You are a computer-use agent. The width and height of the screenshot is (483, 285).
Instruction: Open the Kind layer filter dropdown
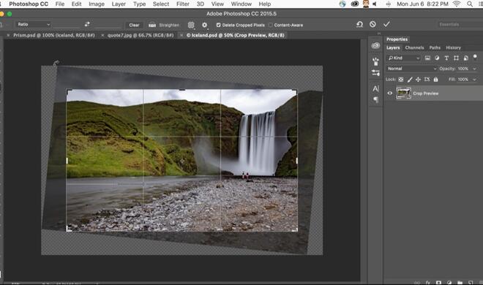(403, 58)
